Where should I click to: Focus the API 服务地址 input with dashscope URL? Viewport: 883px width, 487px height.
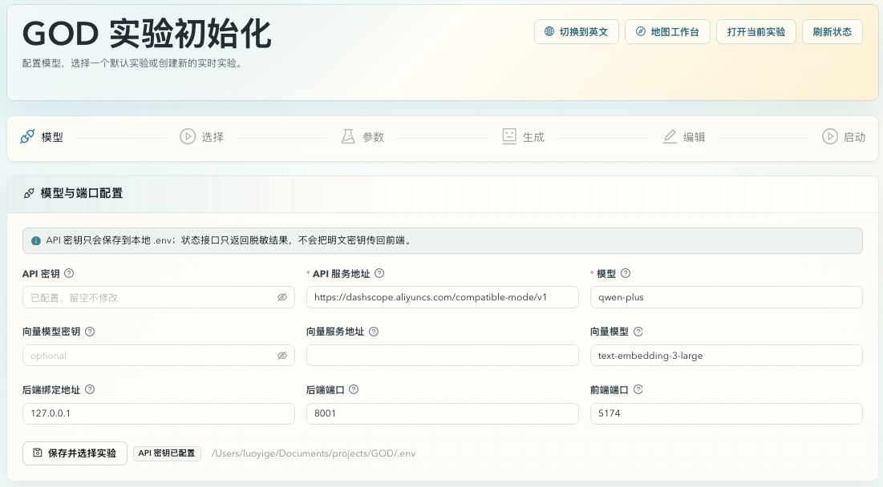pyautogui.click(x=442, y=297)
